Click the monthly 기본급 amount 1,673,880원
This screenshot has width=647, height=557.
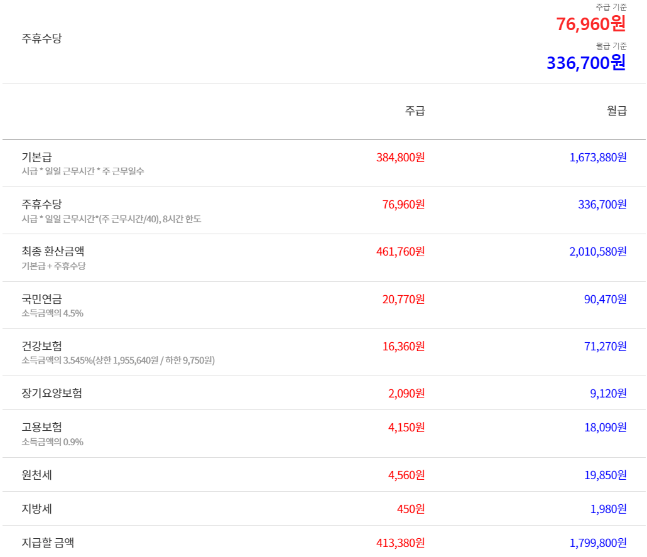[596, 157]
